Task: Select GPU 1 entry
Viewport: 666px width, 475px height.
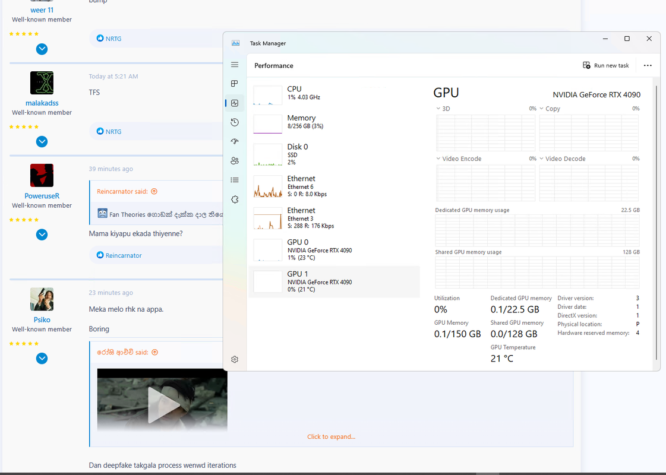Action: 334,281
